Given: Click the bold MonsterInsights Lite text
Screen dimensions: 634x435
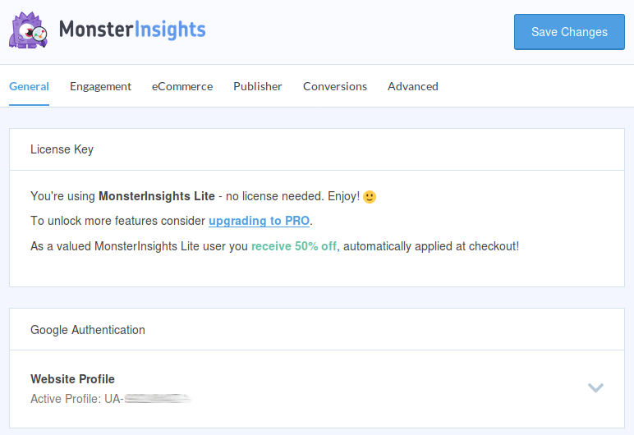Looking at the screenshot, I should click(156, 196).
